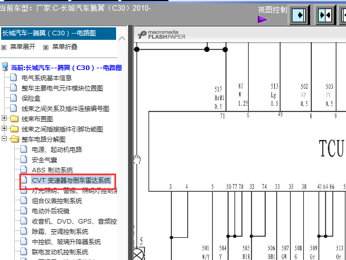Open 除霜、空调控制系统 diagram

tap(60, 232)
